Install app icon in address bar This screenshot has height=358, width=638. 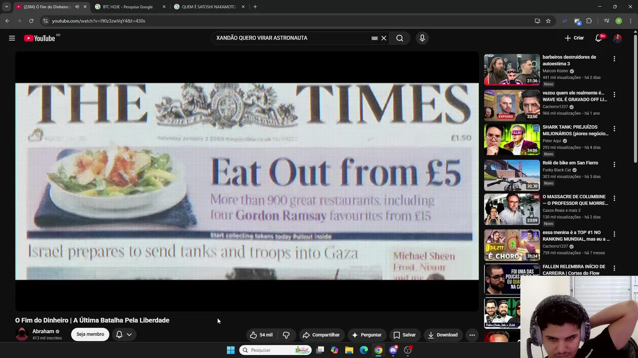click(x=537, y=21)
